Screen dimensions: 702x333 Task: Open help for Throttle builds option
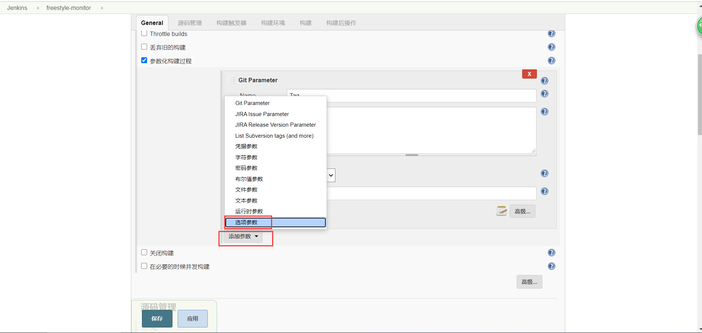pyautogui.click(x=551, y=34)
